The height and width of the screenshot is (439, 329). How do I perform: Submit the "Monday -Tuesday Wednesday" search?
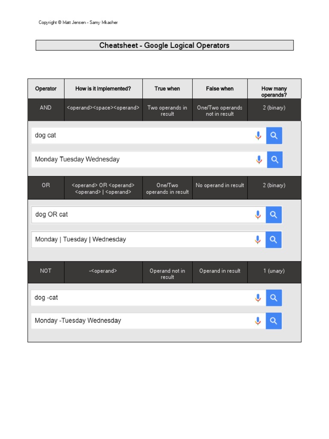pyautogui.click(x=274, y=321)
